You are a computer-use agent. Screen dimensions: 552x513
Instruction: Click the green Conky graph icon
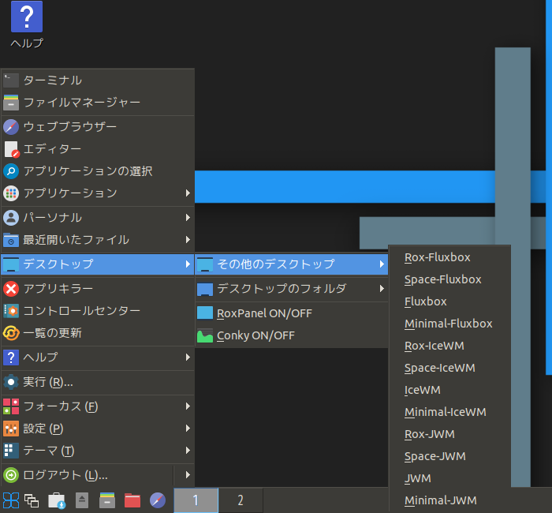pyautogui.click(x=205, y=335)
